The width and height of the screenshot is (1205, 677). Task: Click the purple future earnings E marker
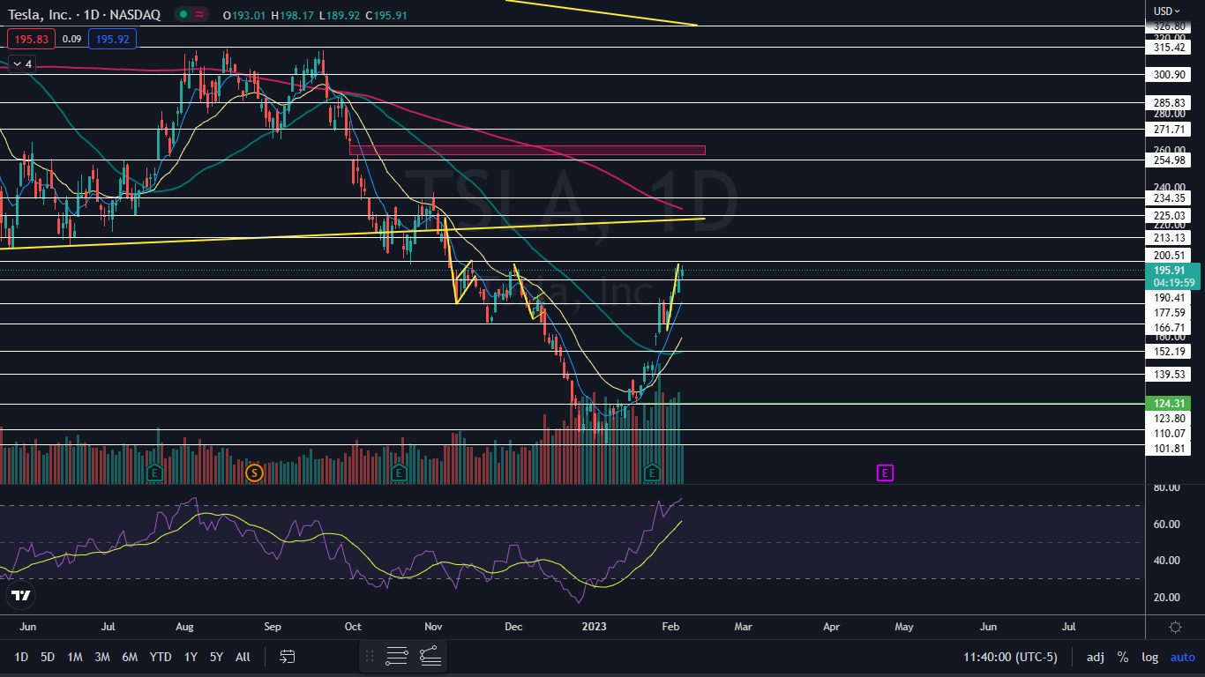click(x=885, y=473)
